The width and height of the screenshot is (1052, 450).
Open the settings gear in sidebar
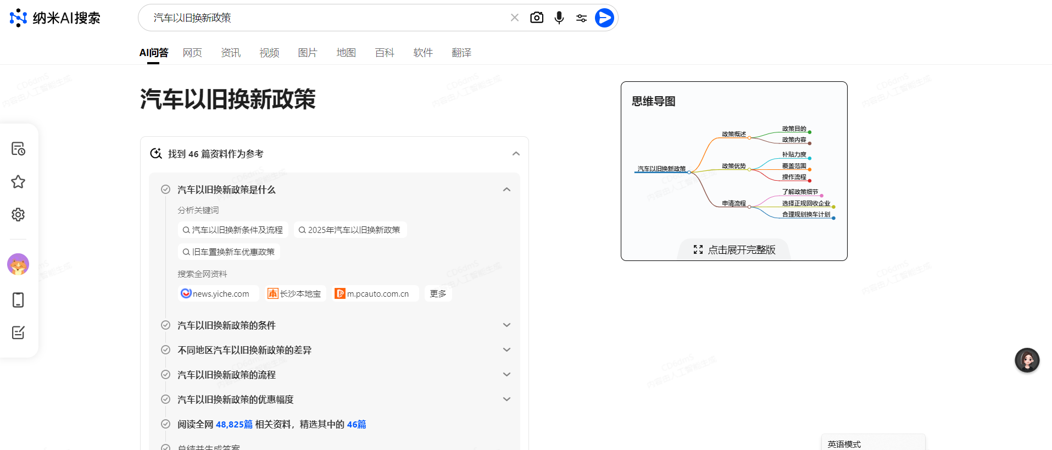click(x=18, y=214)
